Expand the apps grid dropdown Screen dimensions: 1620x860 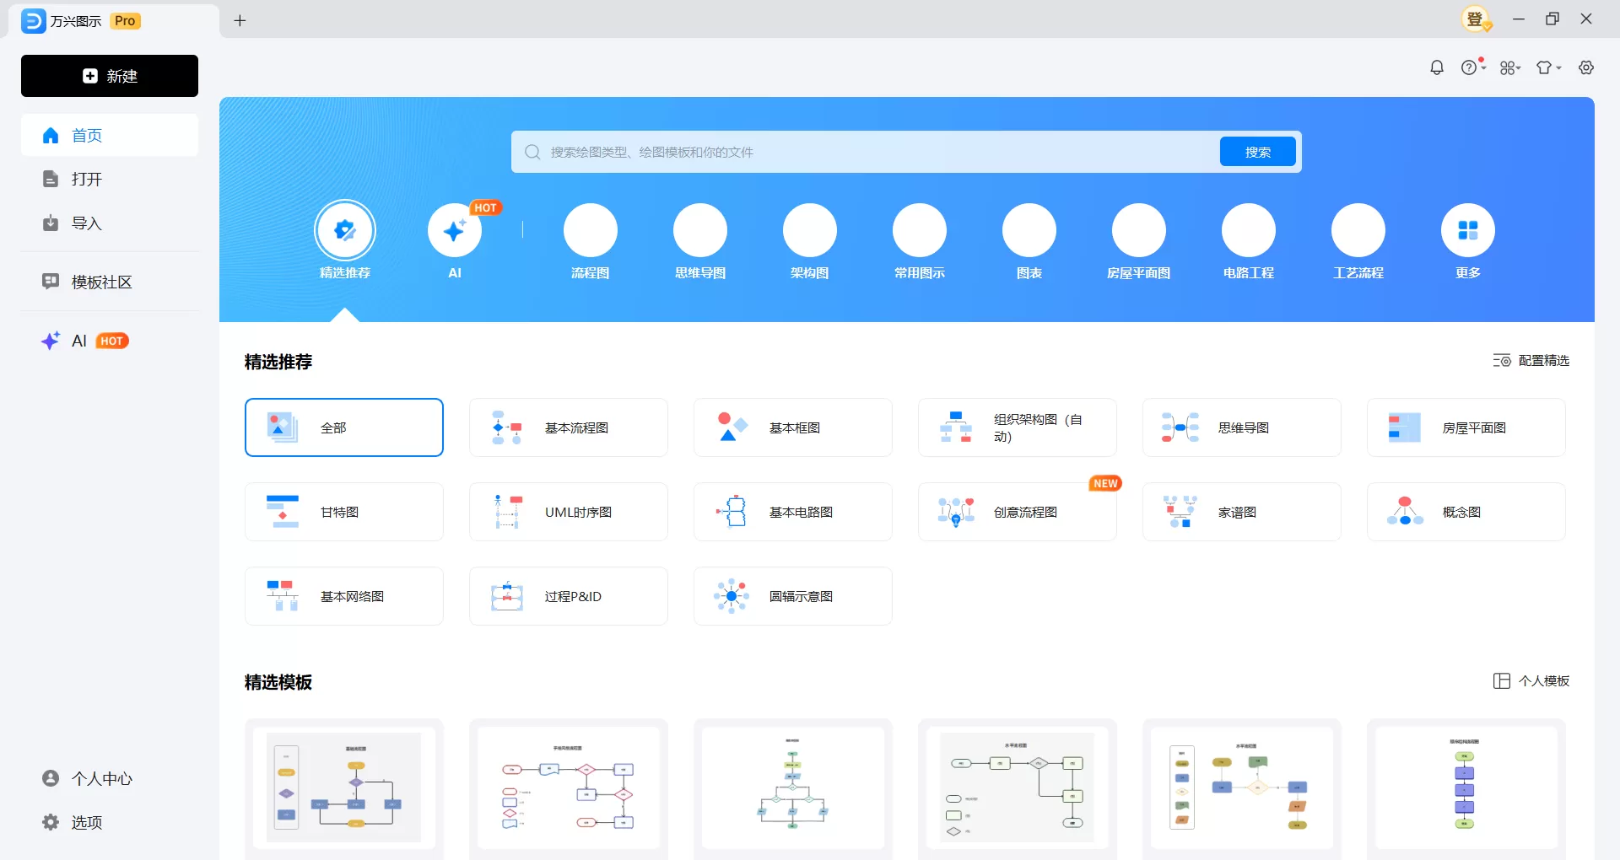click(x=1510, y=67)
